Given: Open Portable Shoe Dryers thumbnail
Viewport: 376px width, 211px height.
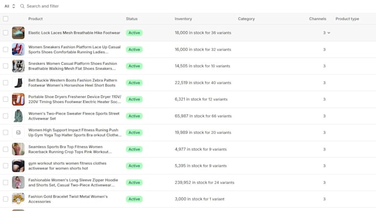Looking at the screenshot, I should click(18, 99).
